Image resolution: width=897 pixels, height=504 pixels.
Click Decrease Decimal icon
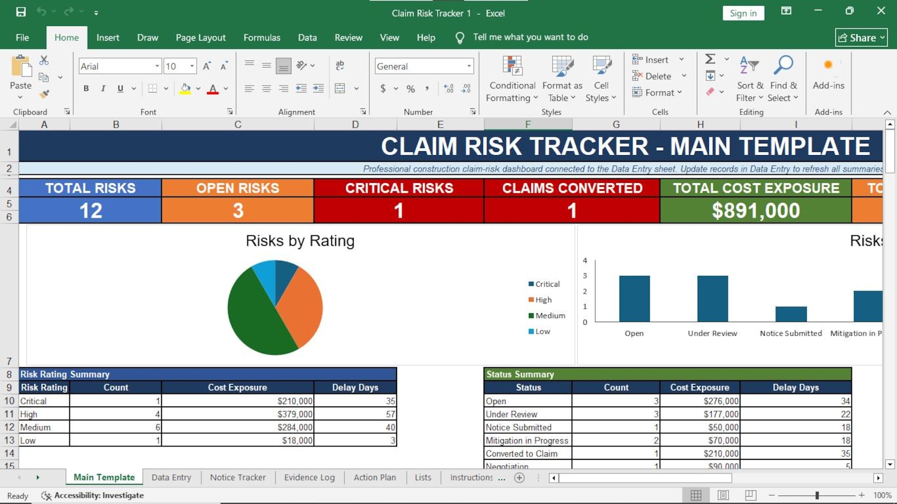coord(466,89)
